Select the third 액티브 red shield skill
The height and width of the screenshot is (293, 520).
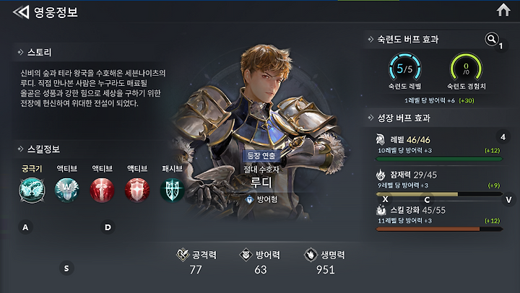(137, 191)
